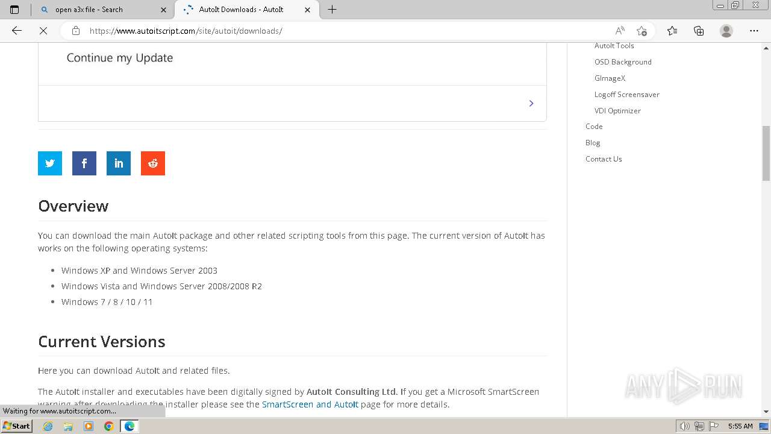Click Continue my Update
Image resolution: width=771 pixels, height=434 pixels.
tap(120, 58)
